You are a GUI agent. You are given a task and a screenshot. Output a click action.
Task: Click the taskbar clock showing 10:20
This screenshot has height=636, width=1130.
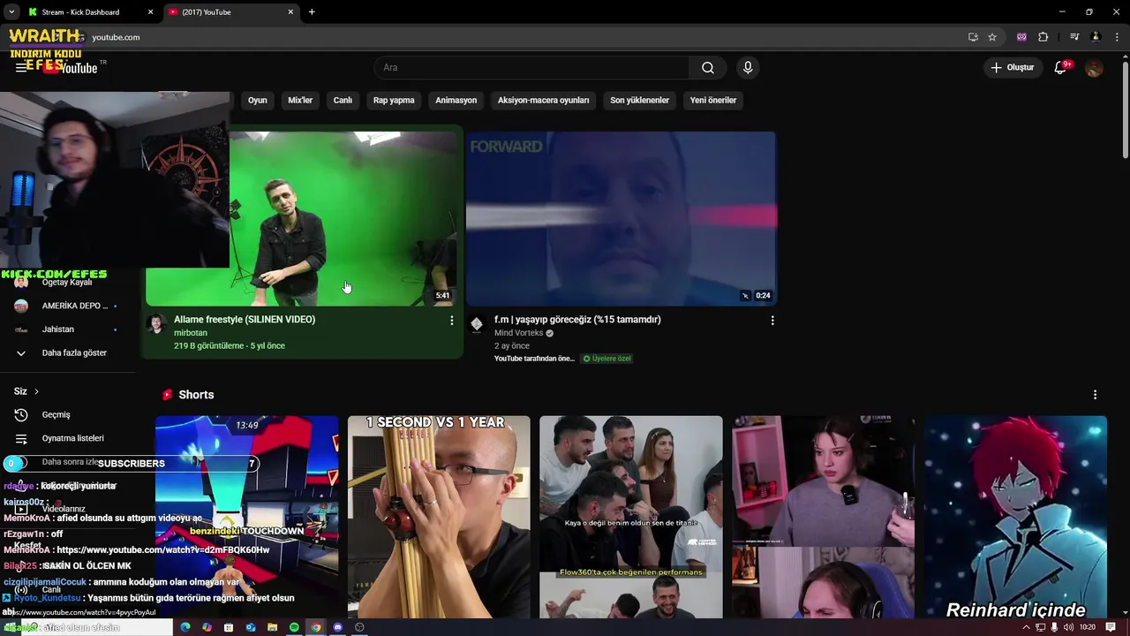1088,627
